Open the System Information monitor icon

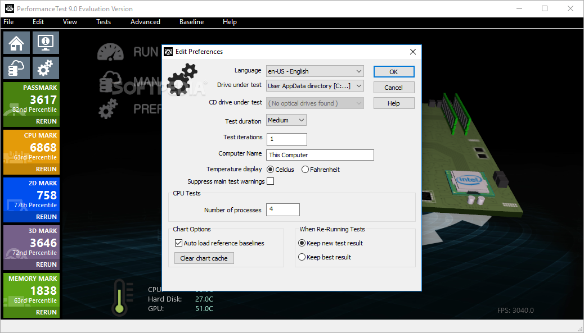click(x=46, y=43)
